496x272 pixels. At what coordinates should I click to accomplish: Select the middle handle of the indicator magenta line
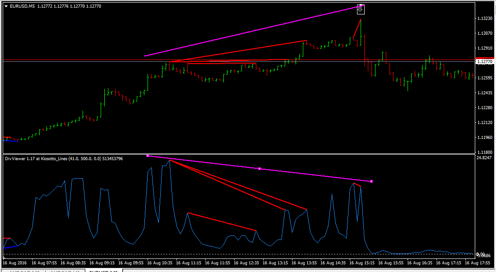pos(260,169)
